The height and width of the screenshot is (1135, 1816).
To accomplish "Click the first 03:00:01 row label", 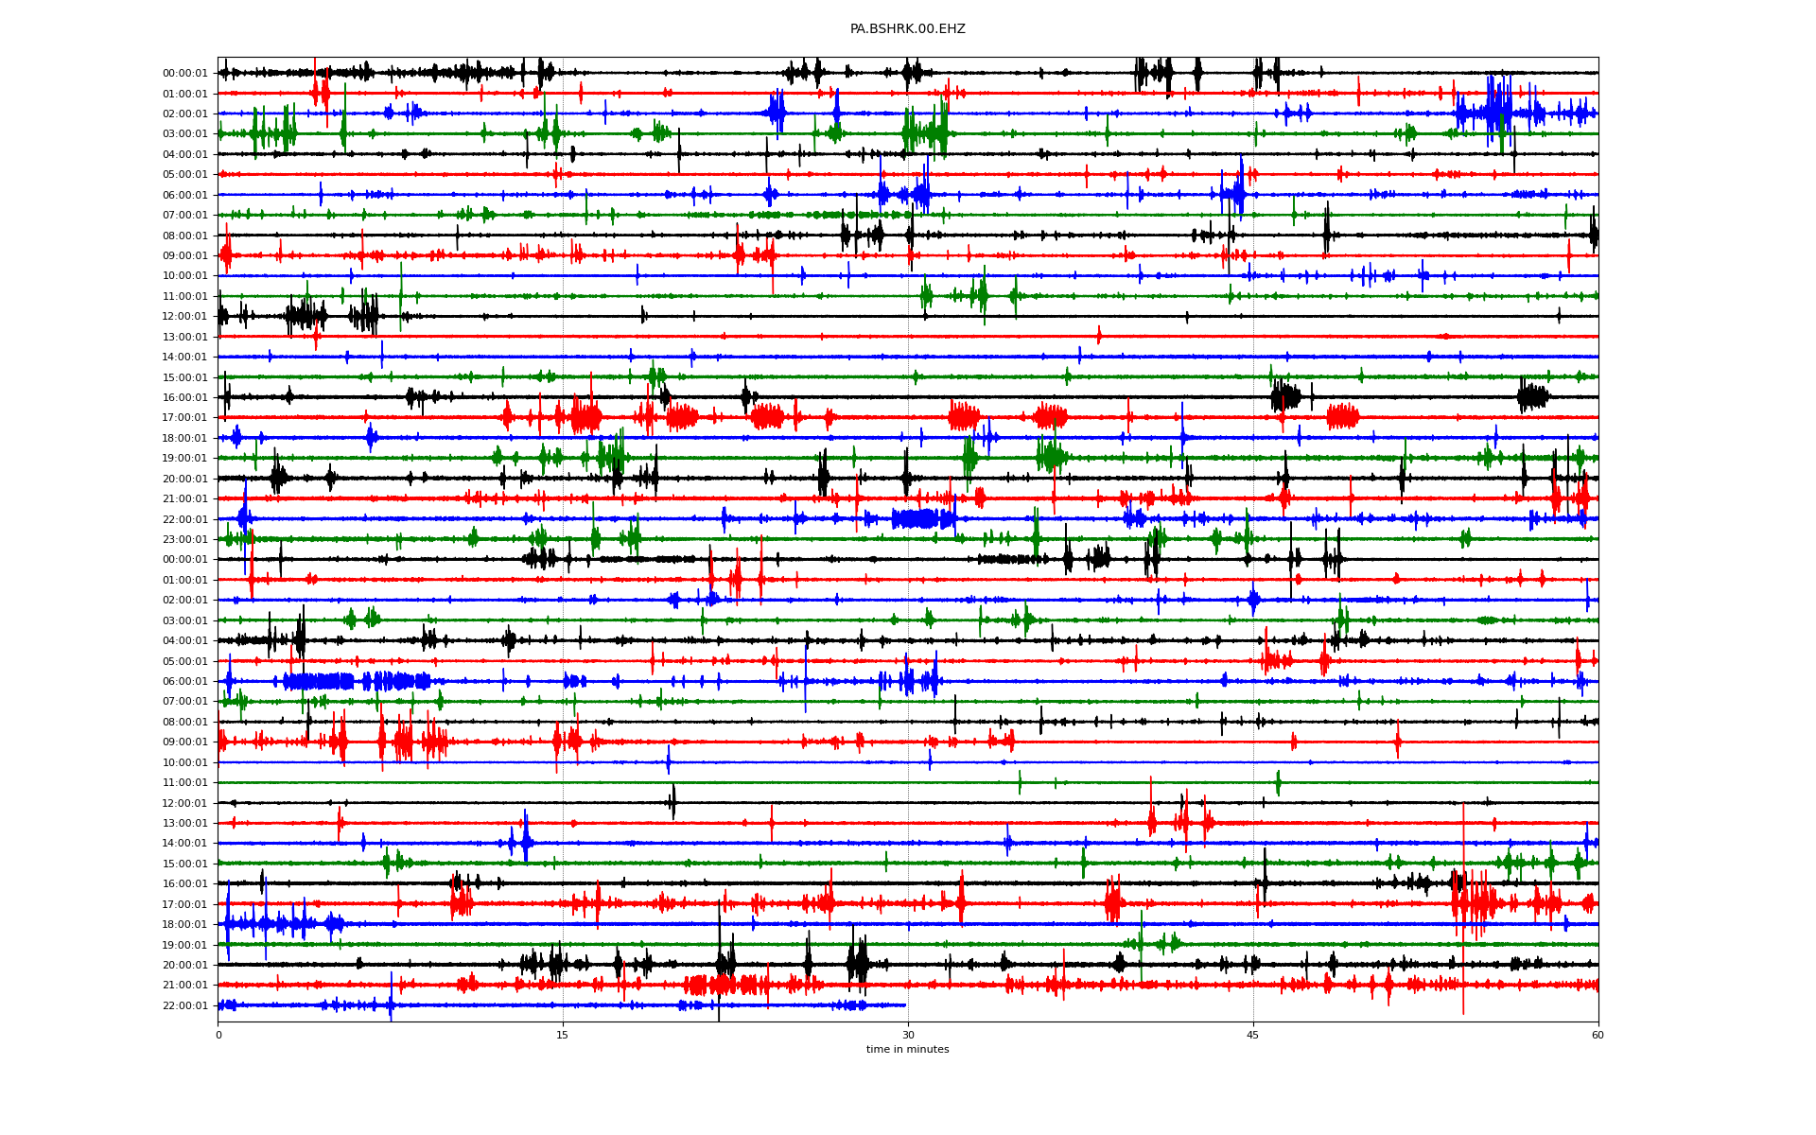I will 184,134.
